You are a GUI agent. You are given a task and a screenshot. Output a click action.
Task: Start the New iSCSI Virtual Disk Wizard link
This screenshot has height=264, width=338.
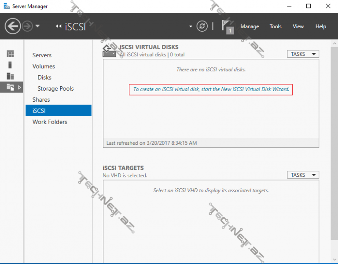pos(211,89)
